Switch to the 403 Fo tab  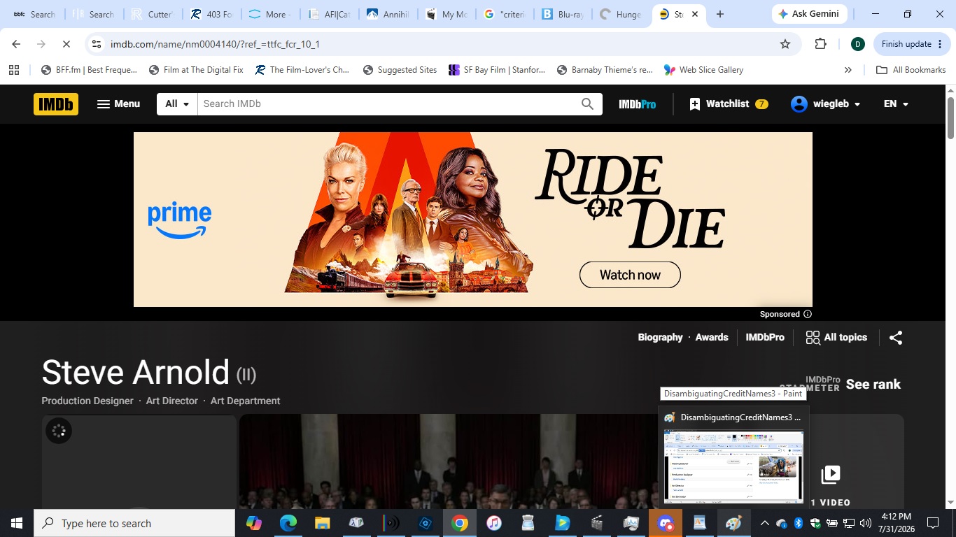[x=210, y=14]
